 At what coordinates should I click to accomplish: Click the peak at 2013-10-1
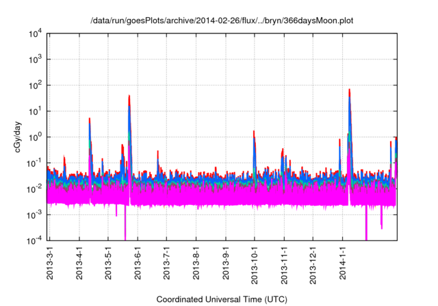pos(254,133)
